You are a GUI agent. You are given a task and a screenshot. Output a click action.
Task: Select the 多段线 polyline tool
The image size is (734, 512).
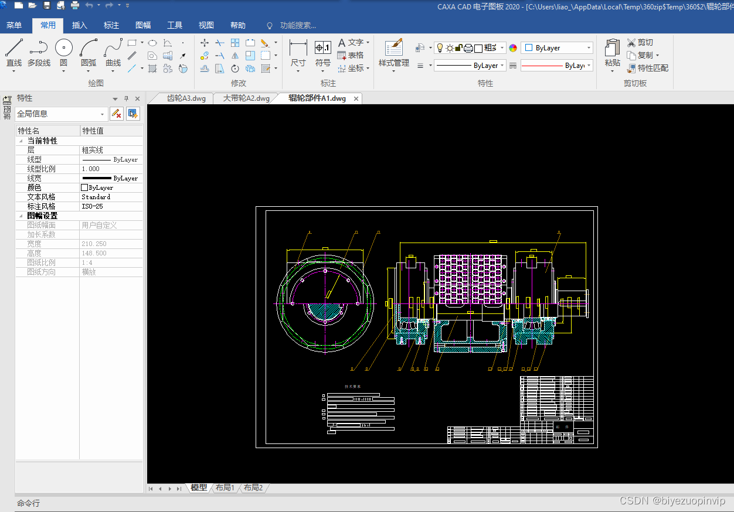tap(39, 53)
